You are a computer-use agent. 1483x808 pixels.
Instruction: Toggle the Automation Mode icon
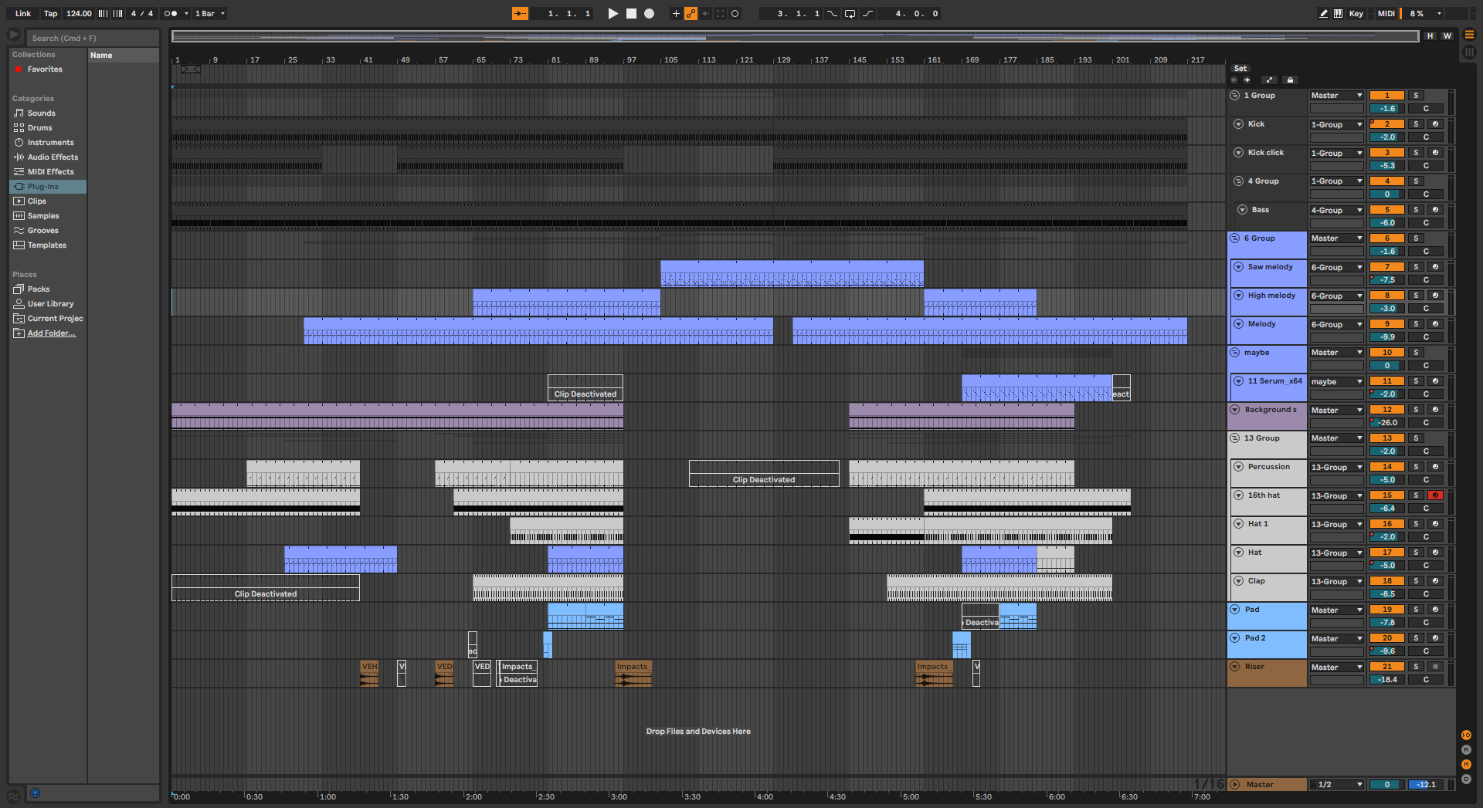point(1269,79)
